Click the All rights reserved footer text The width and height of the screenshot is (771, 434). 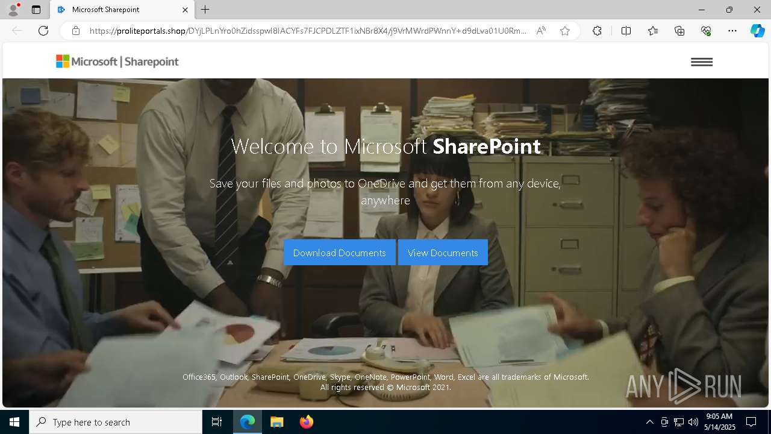[x=385, y=388]
